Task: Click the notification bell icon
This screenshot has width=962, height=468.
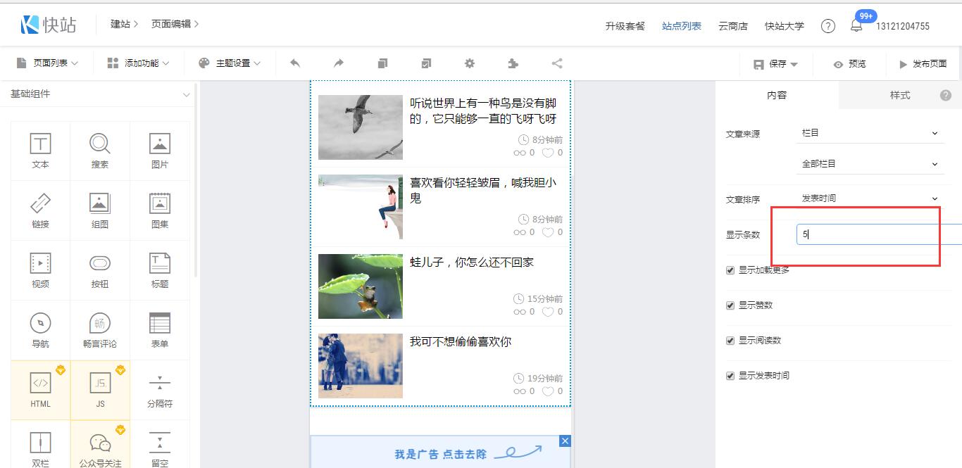Action: [x=856, y=26]
